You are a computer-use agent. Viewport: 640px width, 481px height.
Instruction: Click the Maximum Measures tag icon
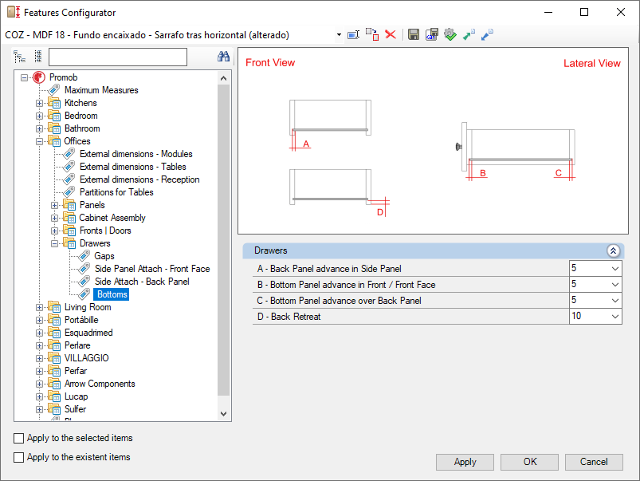pyautogui.click(x=53, y=90)
